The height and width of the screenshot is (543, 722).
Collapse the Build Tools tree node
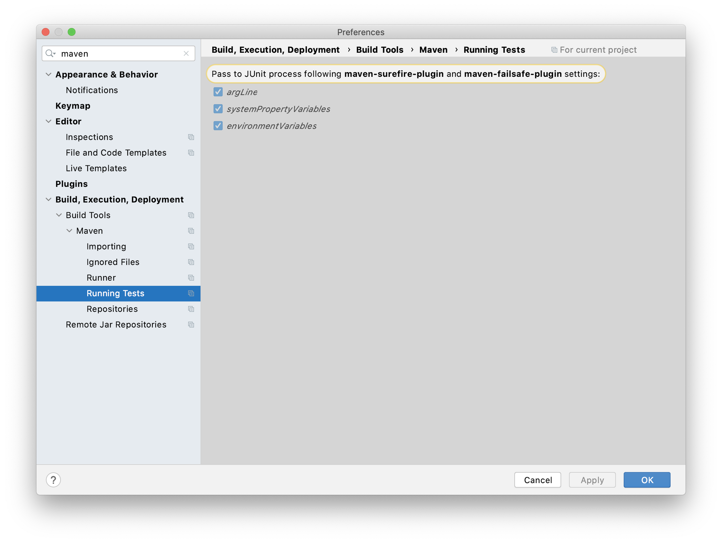(x=59, y=215)
